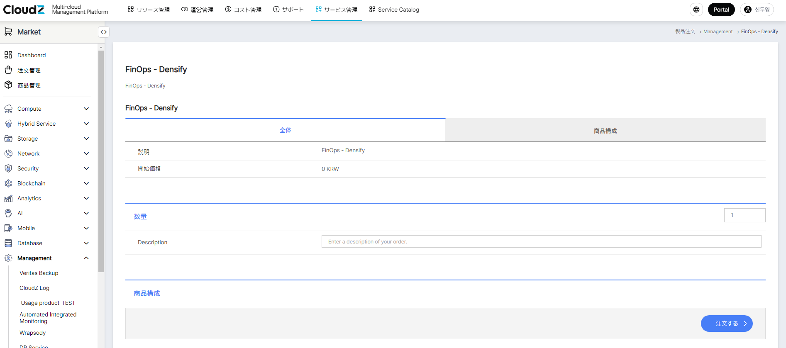
Task: Open the コスト管理 menu
Action: pos(243,10)
